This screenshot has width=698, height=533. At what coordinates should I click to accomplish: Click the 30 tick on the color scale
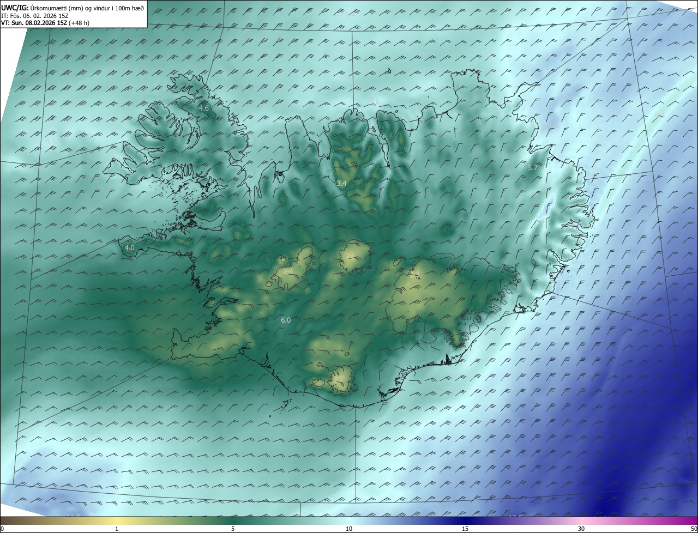[x=581, y=529]
